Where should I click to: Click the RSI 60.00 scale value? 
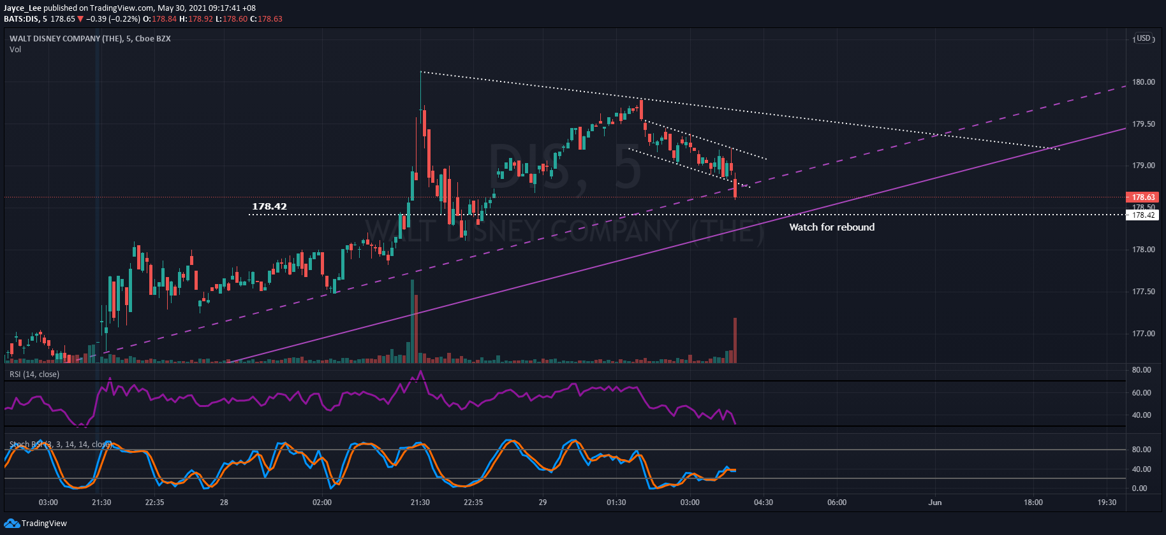[1141, 393]
